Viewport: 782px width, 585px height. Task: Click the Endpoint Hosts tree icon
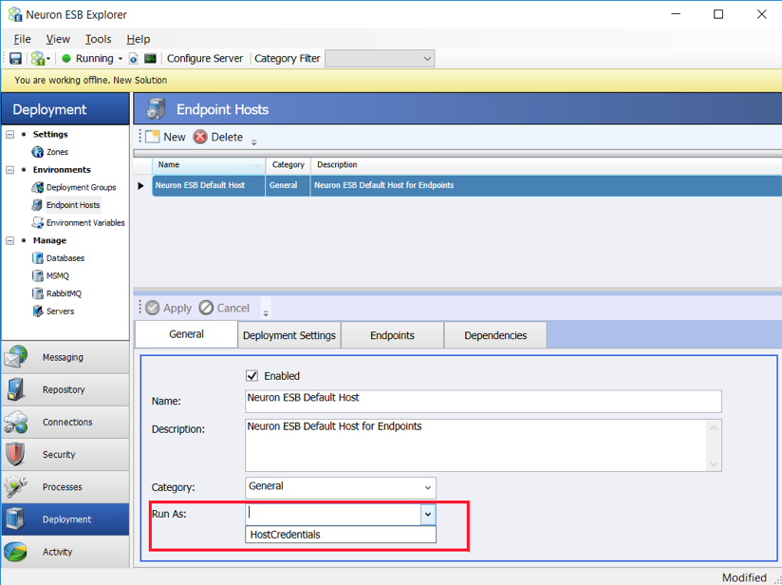[37, 204]
